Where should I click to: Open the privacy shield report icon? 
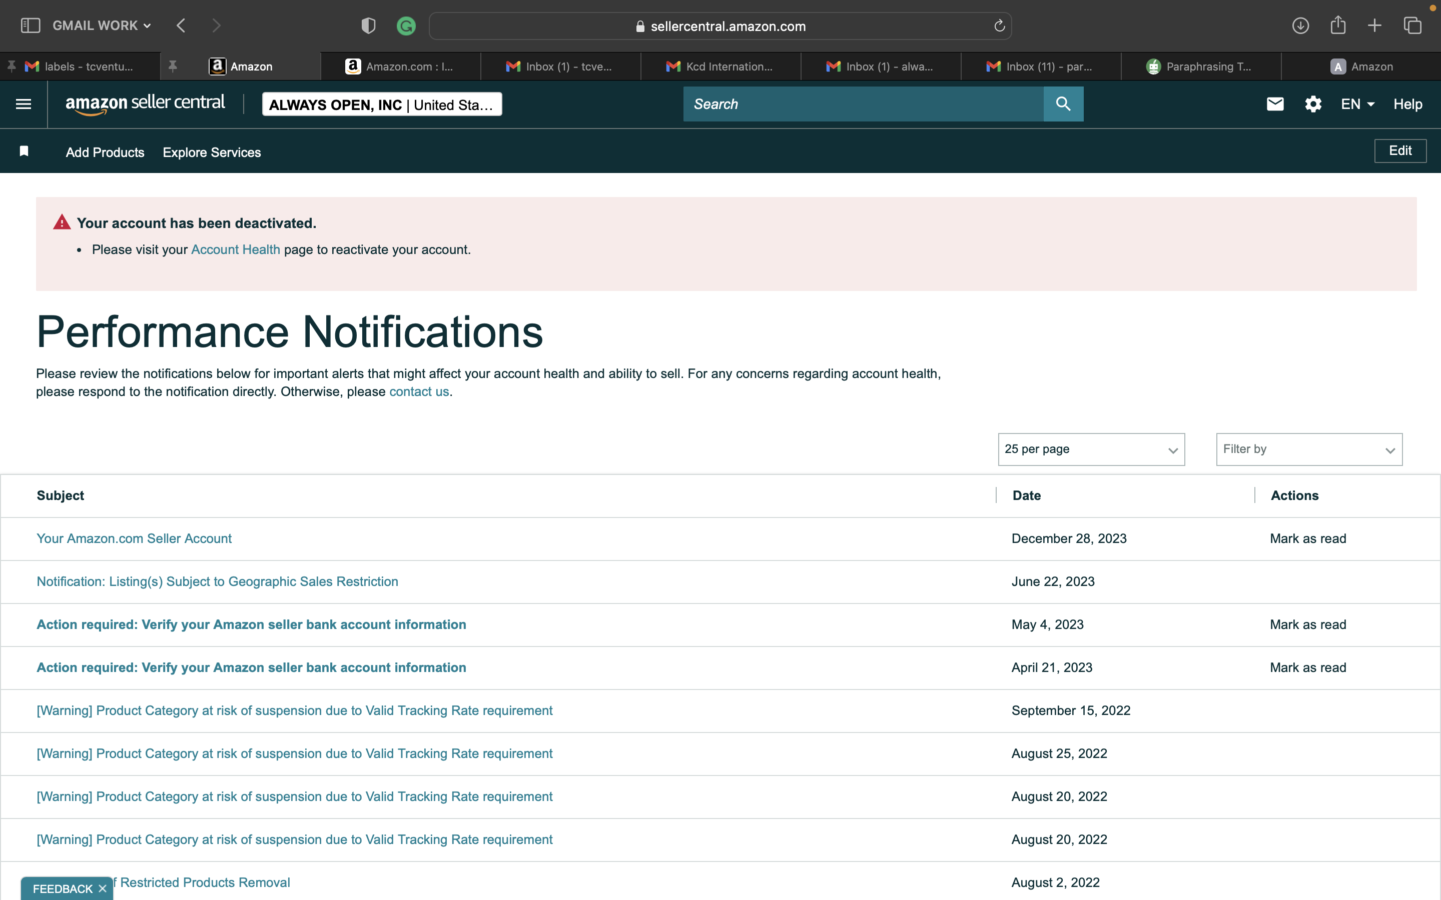coord(369,25)
